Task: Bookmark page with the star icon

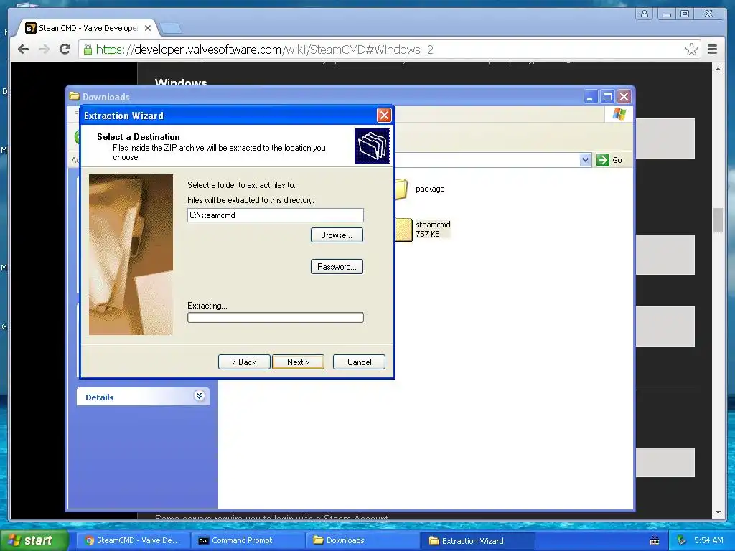Action: coord(691,50)
